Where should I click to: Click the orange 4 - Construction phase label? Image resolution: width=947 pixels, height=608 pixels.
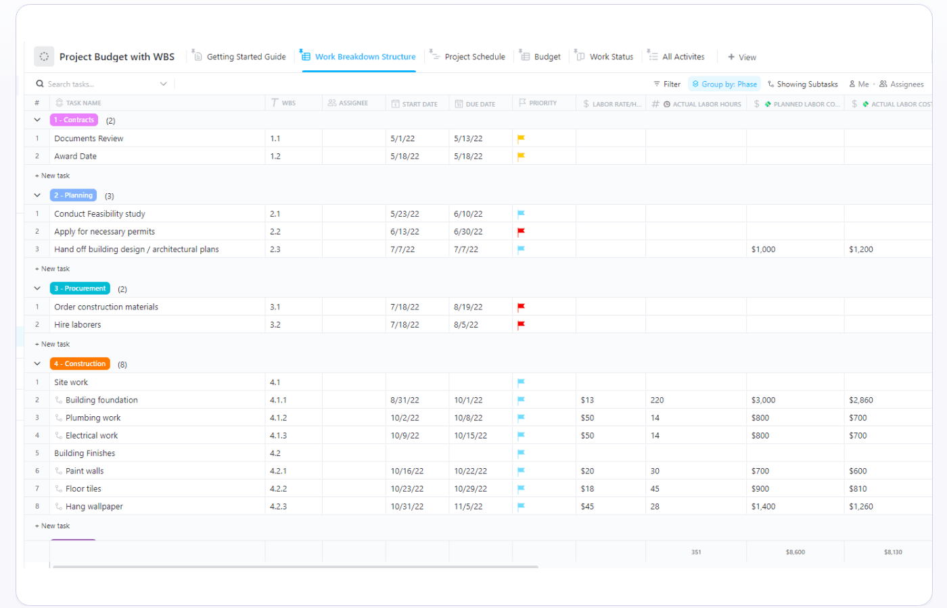tap(80, 364)
